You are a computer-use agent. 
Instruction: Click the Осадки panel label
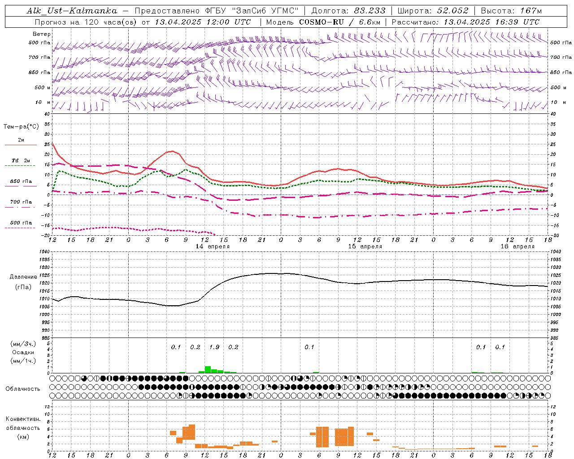(23, 352)
